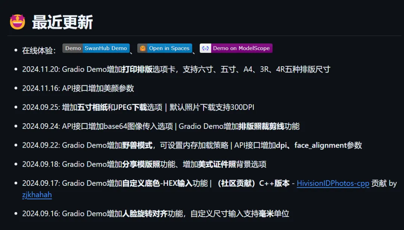Click the ModelScope logo icon
The width and height of the screenshot is (404, 230).
205,48
